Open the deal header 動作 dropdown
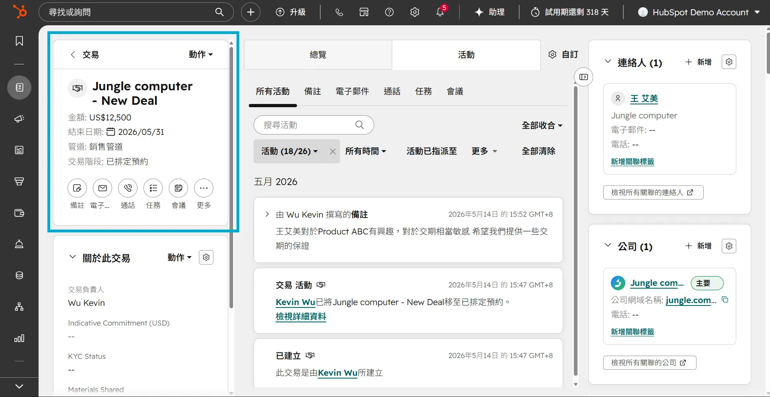The height and width of the screenshot is (397, 770). [x=201, y=54]
